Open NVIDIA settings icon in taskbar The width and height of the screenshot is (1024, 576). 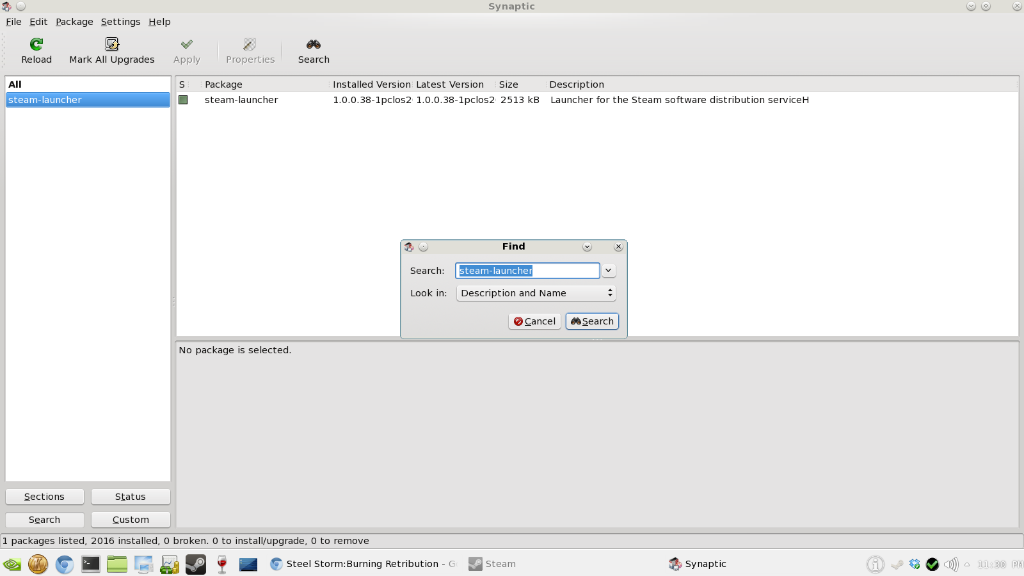click(x=12, y=564)
